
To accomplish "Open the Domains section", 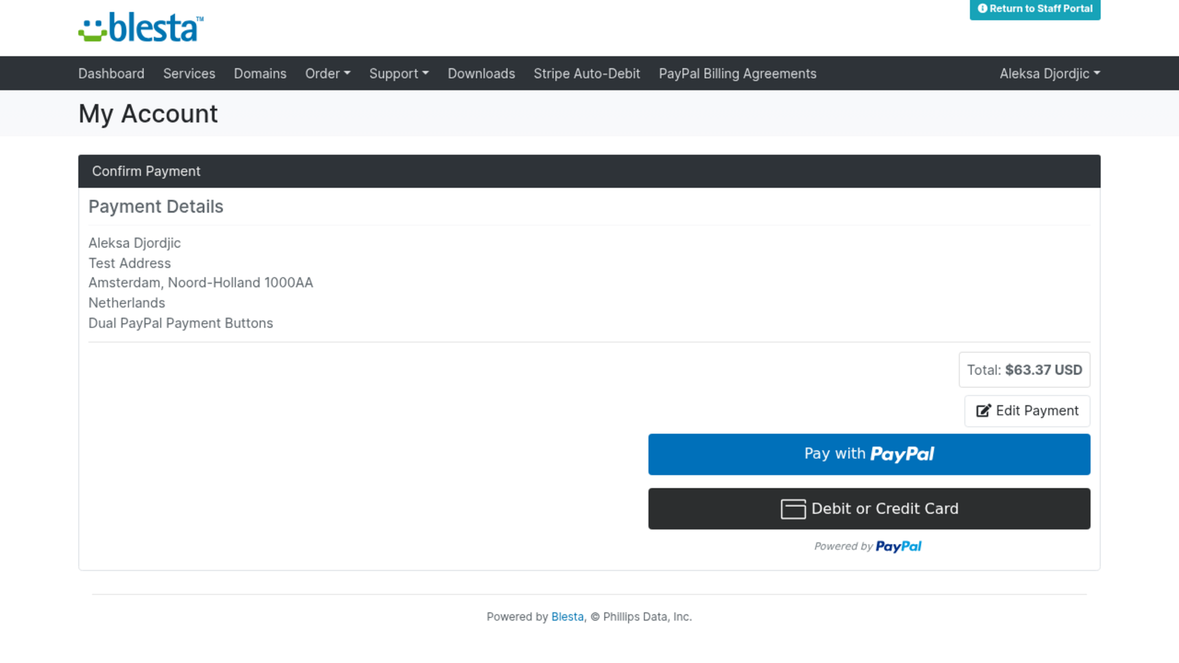I will (x=260, y=74).
